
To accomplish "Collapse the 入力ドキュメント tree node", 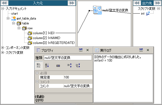I will 3,9.
